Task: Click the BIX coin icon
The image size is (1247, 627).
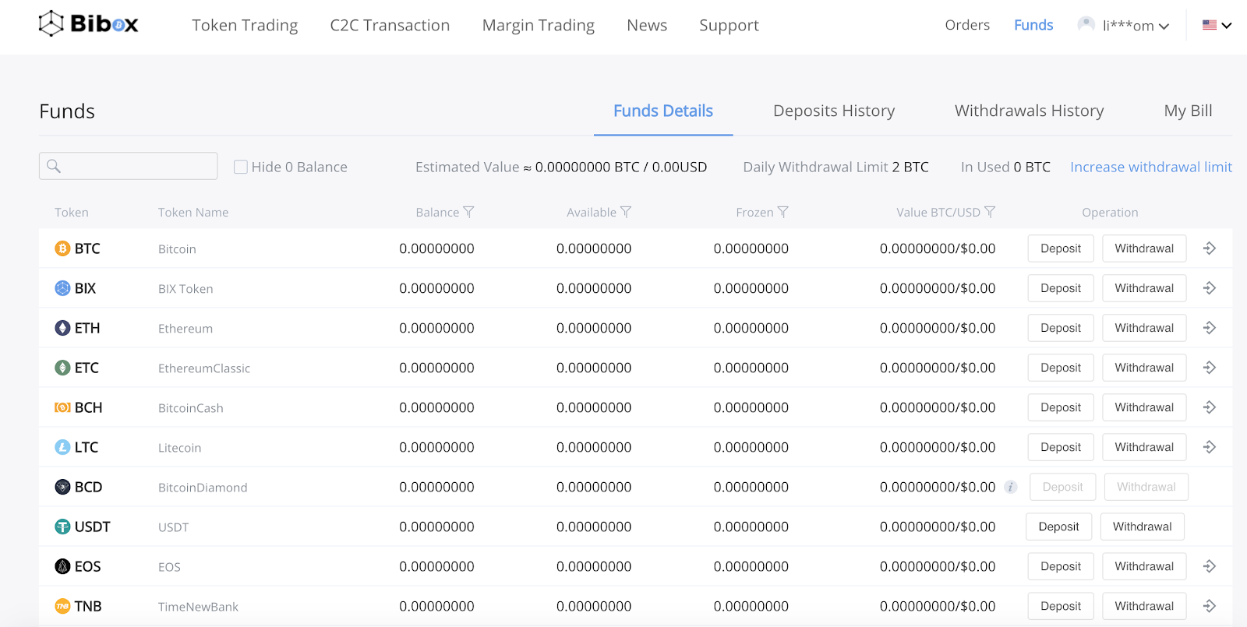Action: (x=62, y=288)
